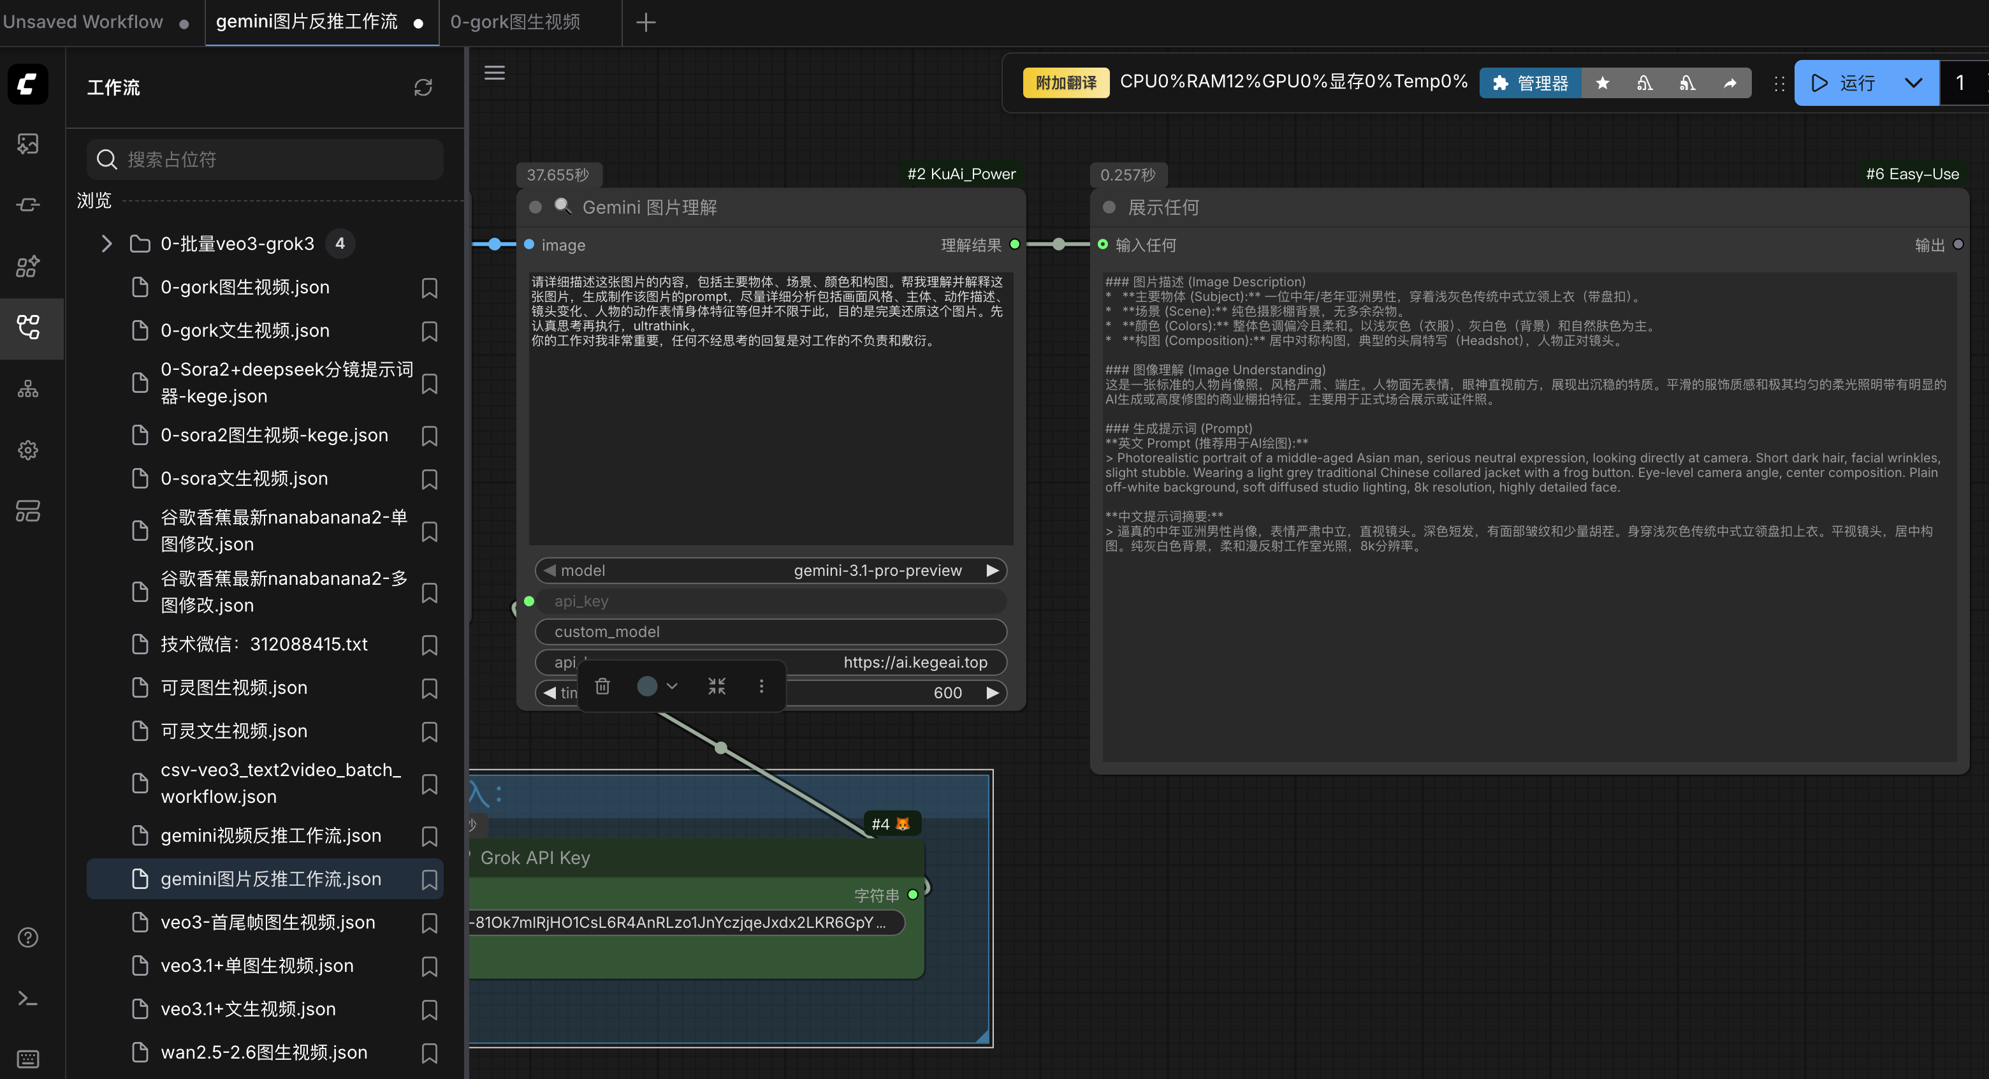This screenshot has height=1079, width=1989.
Task: Toggle the collapse dot on the Gemini 图片理解 node
Action: click(535, 207)
